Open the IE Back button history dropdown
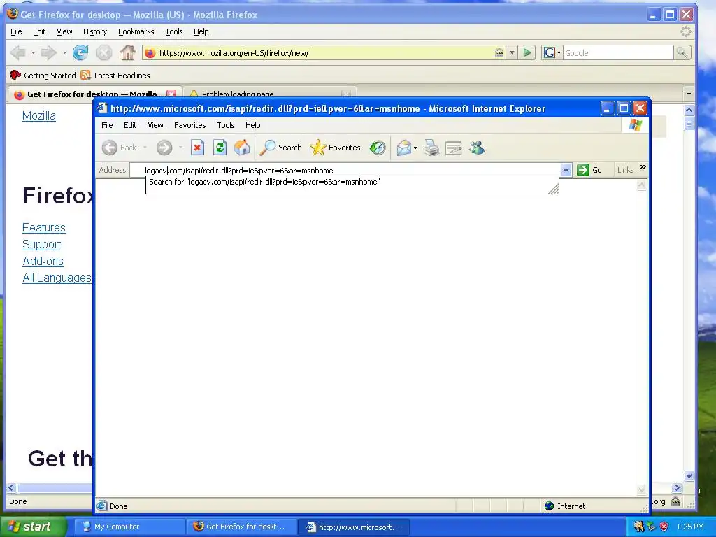716x537 pixels. pos(145,148)
